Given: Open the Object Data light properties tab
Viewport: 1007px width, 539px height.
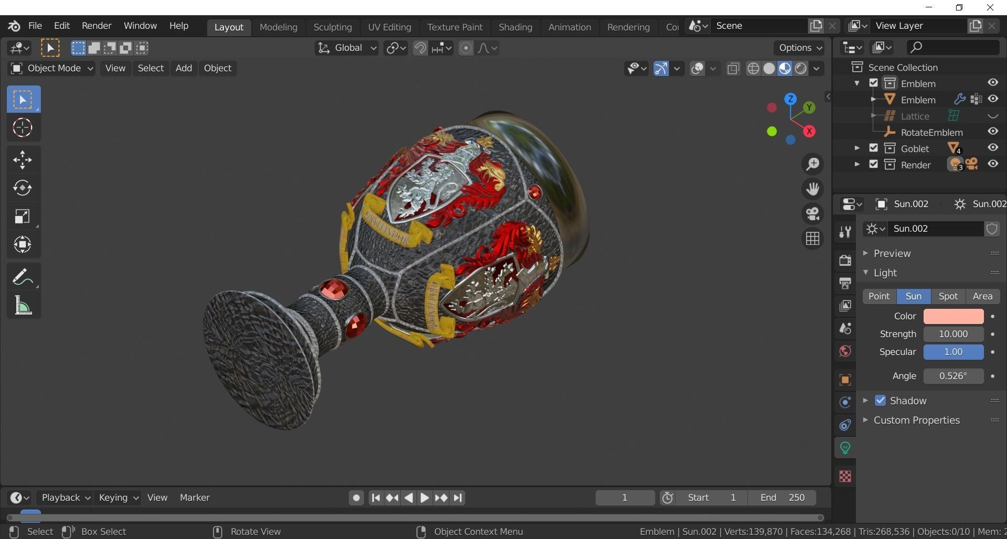Looking at the screenshot, I should point(845,448).
